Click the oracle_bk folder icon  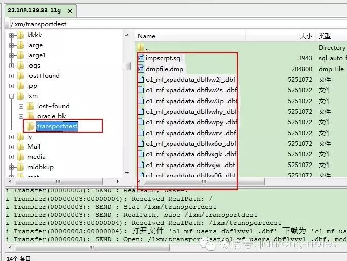(30, 116)
